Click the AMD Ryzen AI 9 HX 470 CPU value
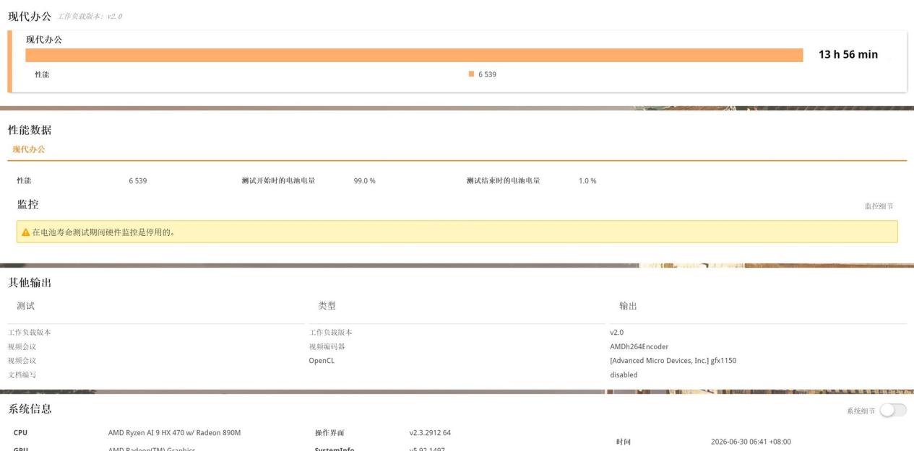914x451 pixels. [174, 433]
